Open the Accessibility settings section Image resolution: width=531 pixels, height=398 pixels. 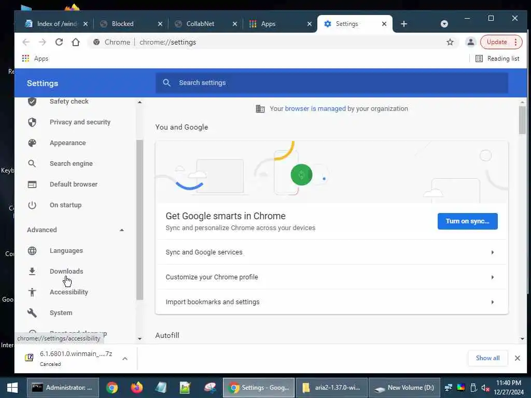(69, 292)
